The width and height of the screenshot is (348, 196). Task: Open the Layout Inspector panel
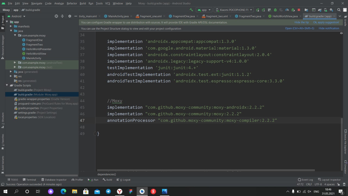[329, 180]
